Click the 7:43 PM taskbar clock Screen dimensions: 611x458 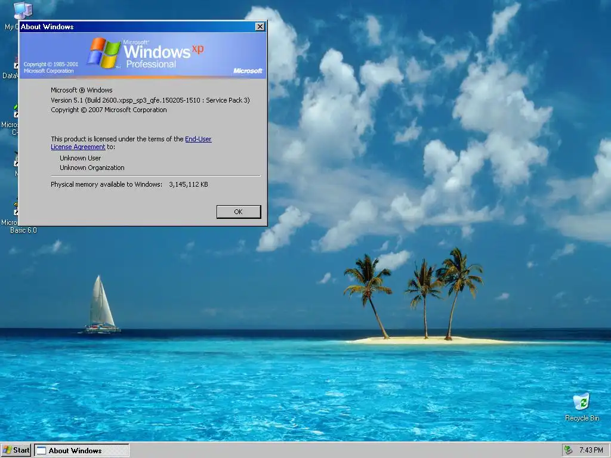(591, 450)
